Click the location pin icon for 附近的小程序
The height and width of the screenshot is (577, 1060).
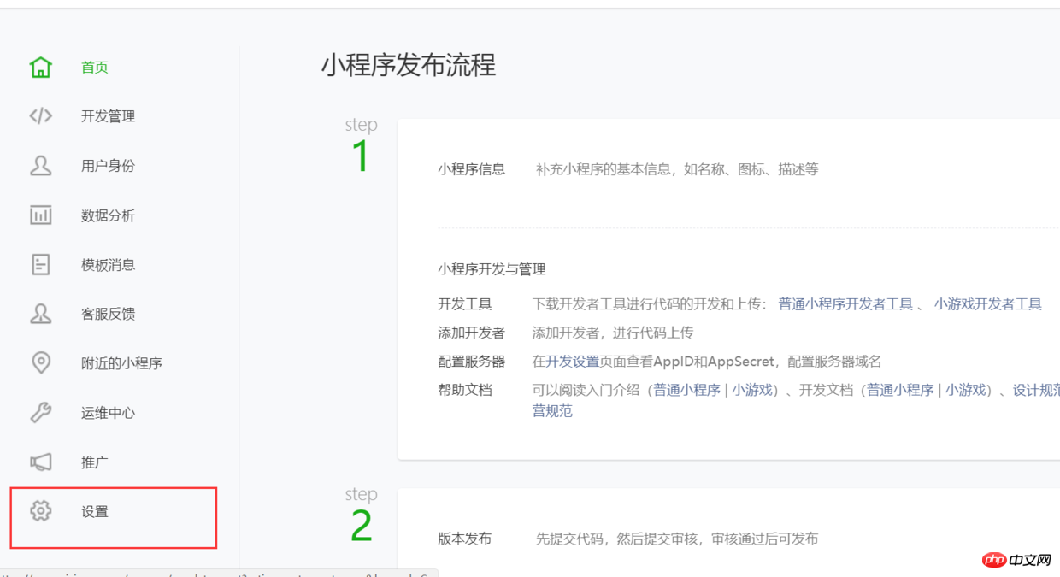click(40, 362)
